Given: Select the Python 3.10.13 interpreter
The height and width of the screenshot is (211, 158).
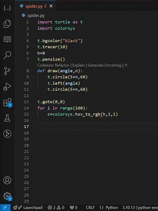Looking at the screenshot, I should coord(140,207).
